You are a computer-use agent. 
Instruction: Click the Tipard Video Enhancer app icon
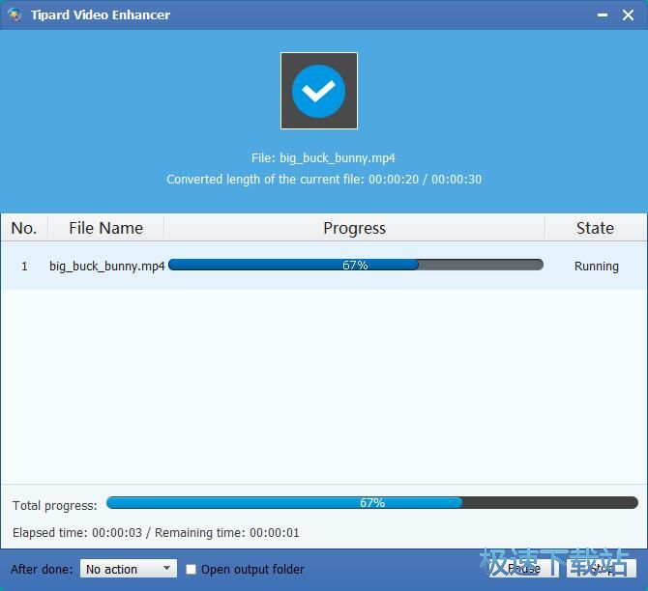pos(15,14)
